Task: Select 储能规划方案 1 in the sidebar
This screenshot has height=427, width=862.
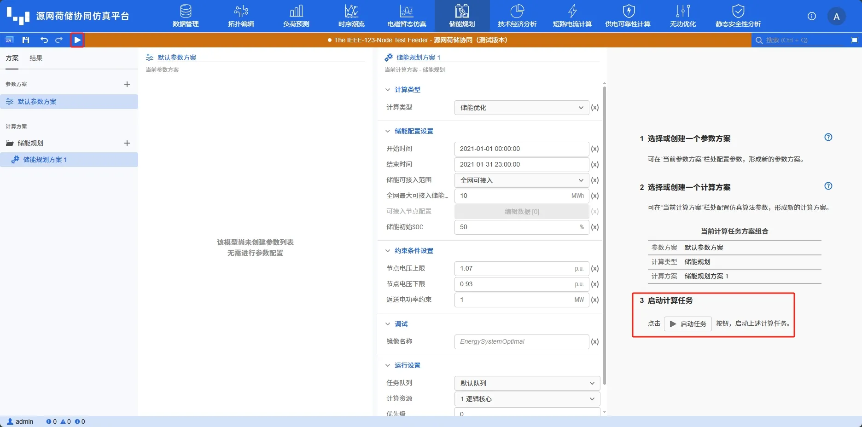Action: pyautogui.click(x=69, y=160)
